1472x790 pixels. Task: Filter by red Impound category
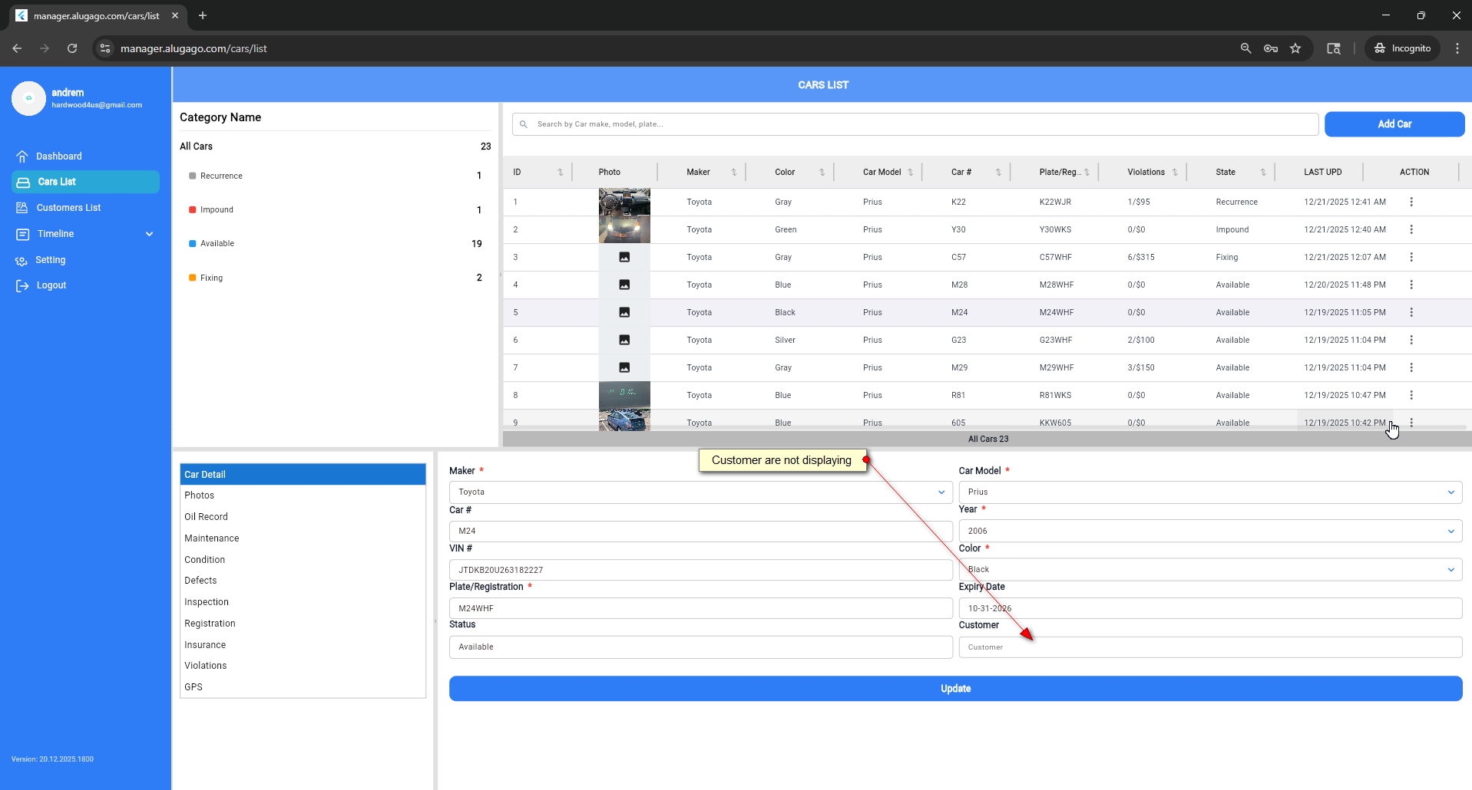(x=217, y=210)
